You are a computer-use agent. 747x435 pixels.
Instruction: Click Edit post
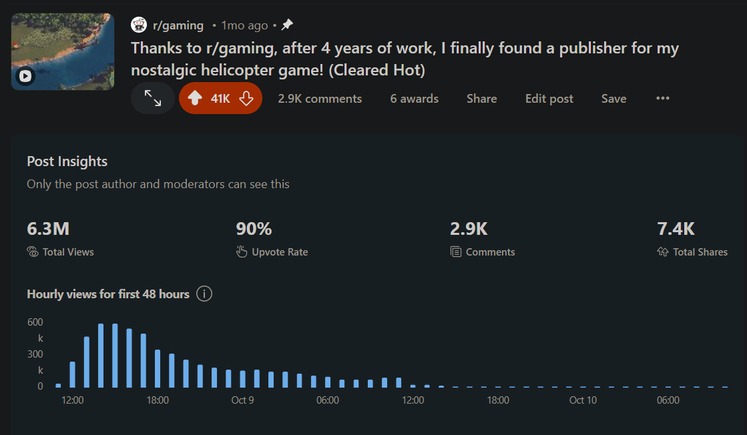pyautogui.click(x=549, y=99)
